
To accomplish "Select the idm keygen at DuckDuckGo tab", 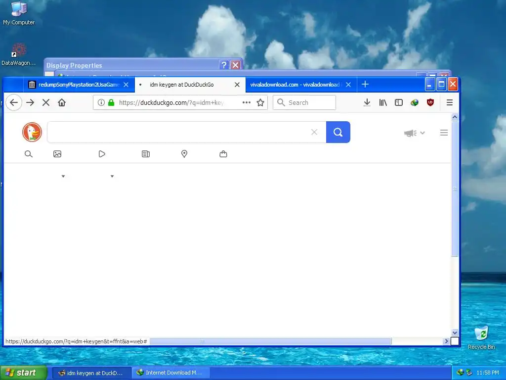I will pyautogui.click(x=182, y=85).
